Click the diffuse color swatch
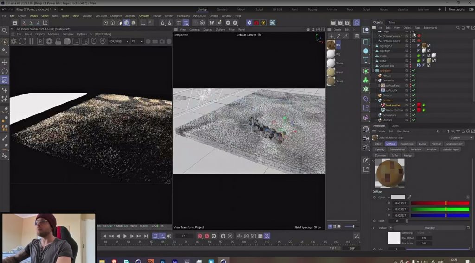 click(398, 197)
